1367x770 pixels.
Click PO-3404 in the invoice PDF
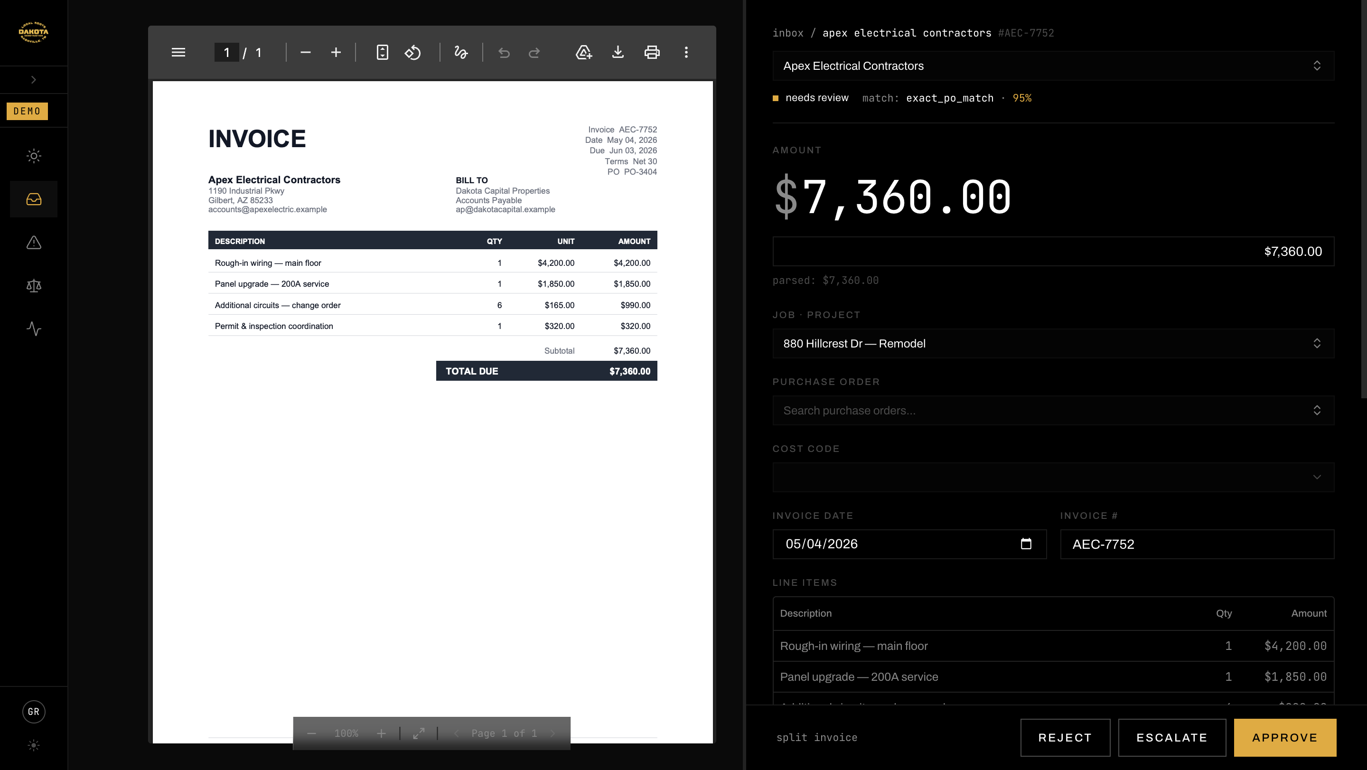(640, 172)
